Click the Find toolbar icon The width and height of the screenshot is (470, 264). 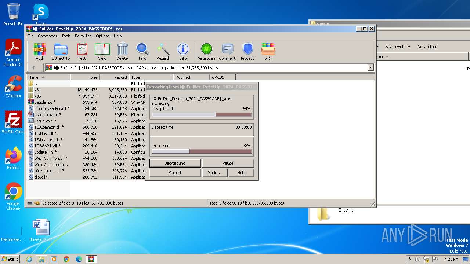pyautogui.click(x=142, y=51)
